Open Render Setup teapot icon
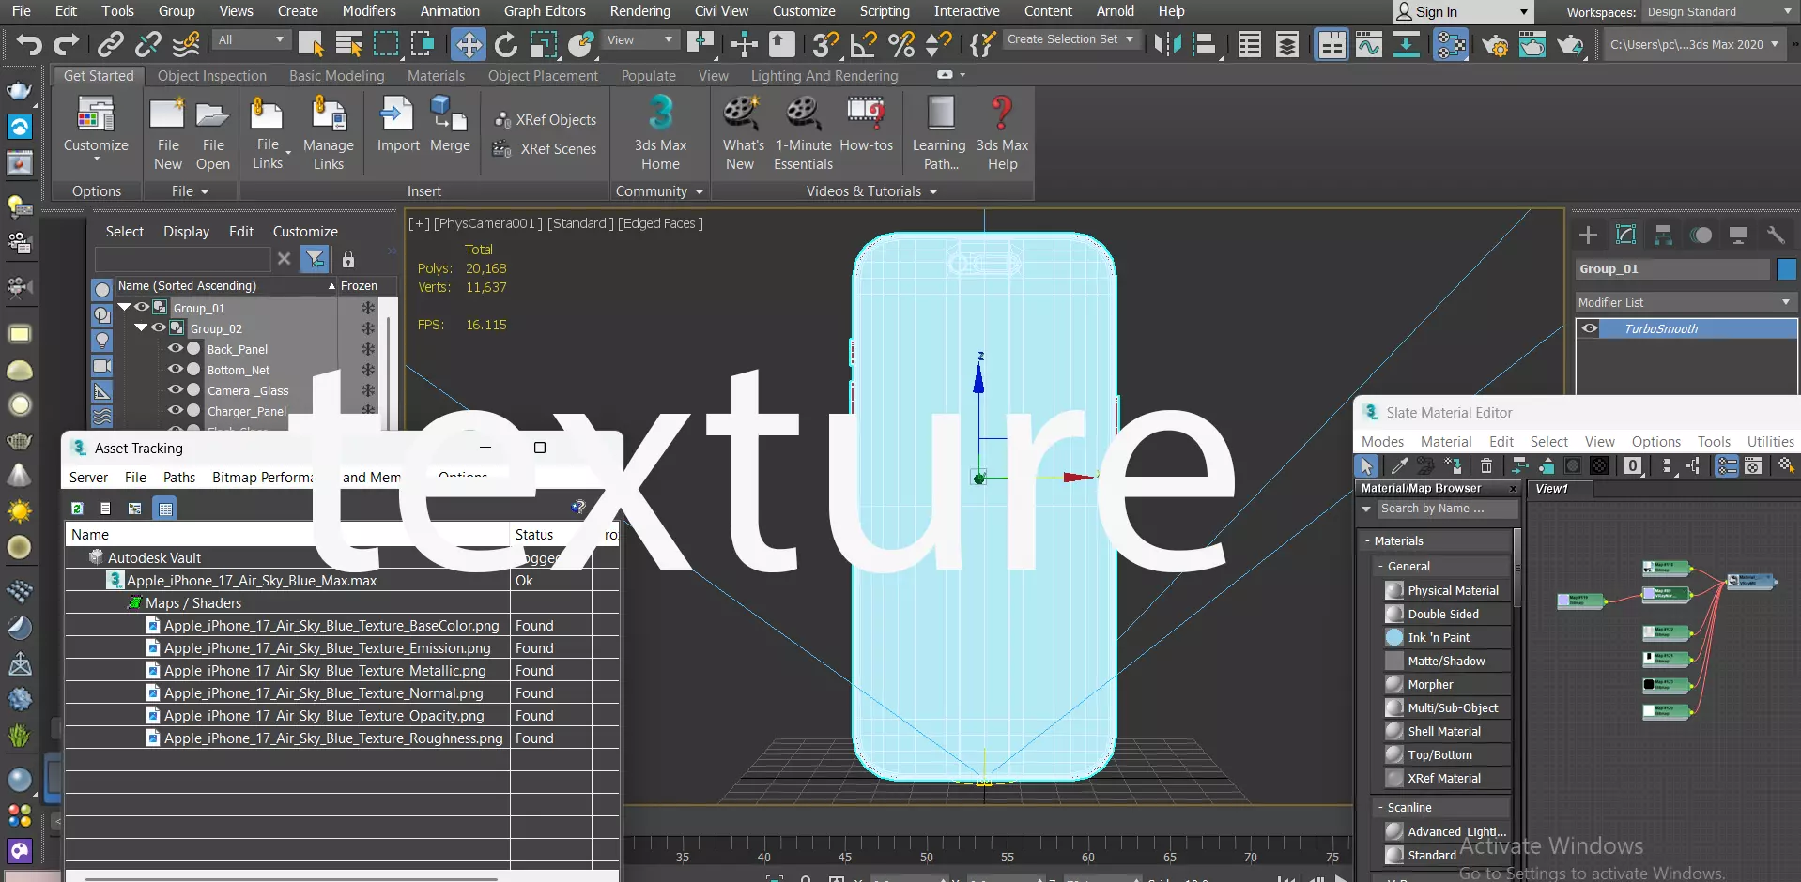Screen dimensions: 1801x882 [x=1495, y=44]
